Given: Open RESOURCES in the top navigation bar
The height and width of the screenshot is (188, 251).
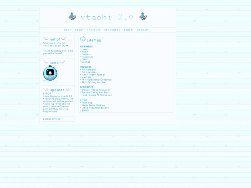Looking at the screenshot, I should click(112, 30).
